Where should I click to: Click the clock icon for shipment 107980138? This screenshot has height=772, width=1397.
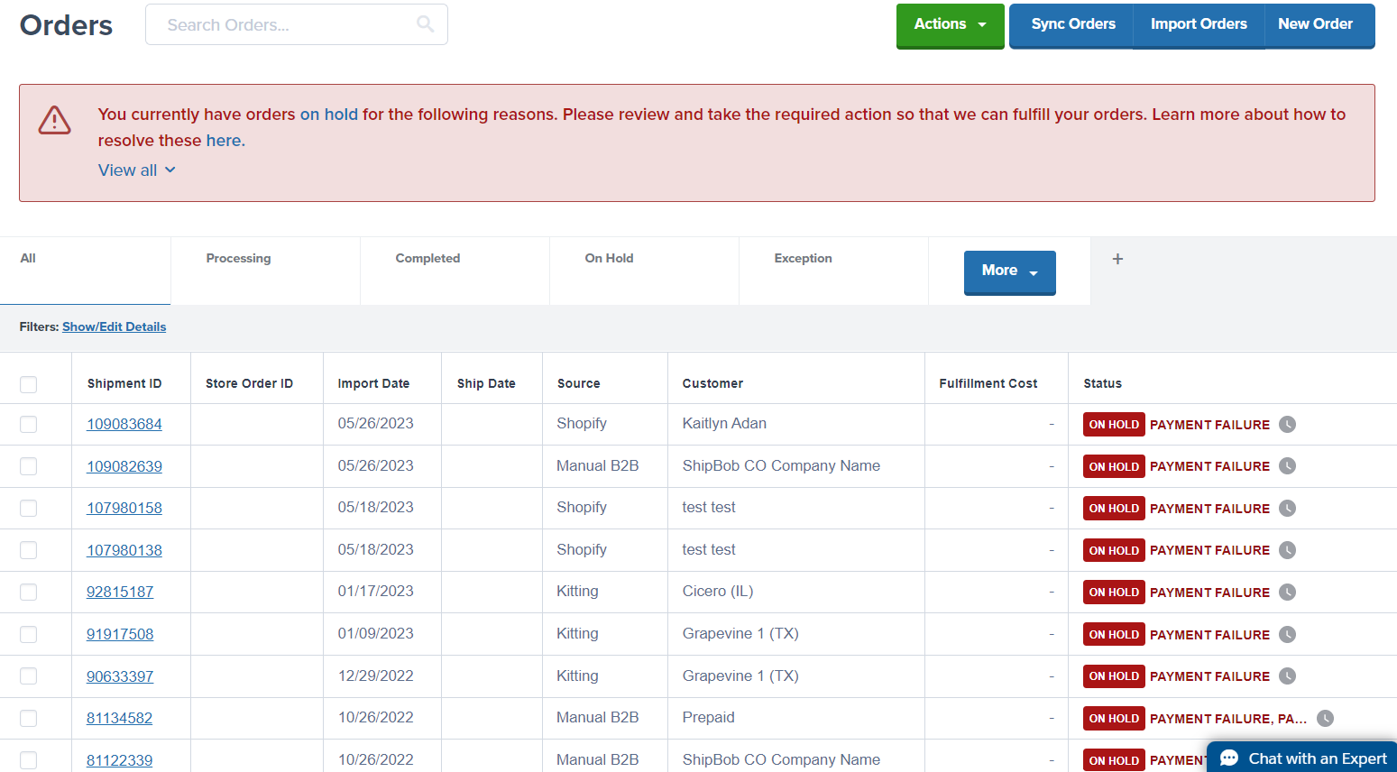pyautogui.click(x=1287, y=550)
